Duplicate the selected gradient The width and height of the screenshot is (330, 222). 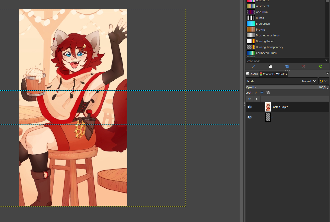(287, 66)
